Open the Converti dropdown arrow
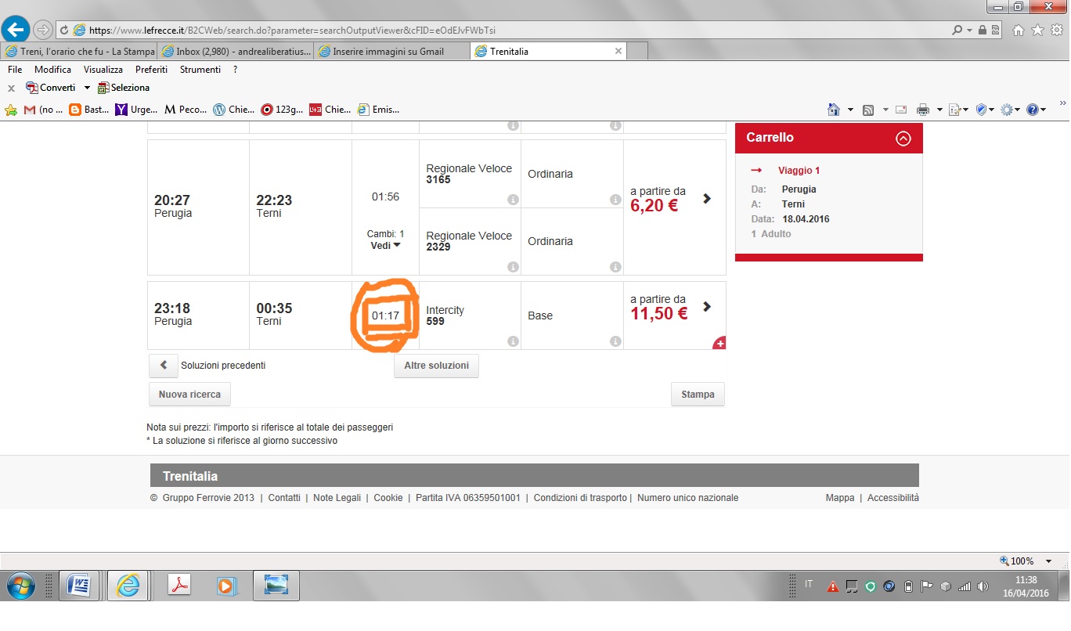Screen dimensions: 1071x631 coord(87,88)
